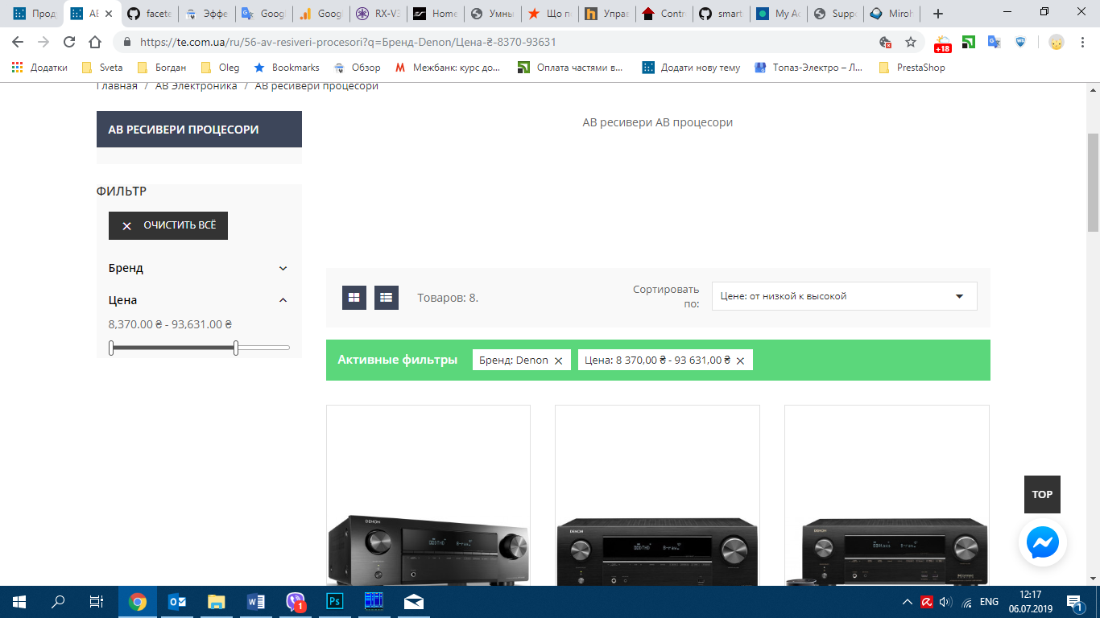Image resolution: width=1100 pixels, height=618 pixels.
Task: Open Photoshop from the taskbar
Action: (x=335, y=602)
